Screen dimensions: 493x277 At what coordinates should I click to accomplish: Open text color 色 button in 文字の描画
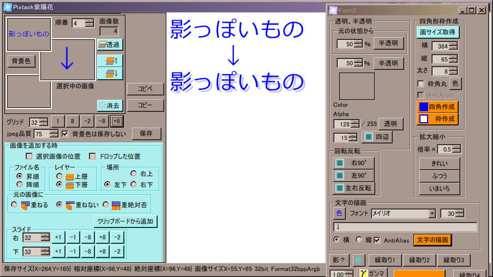click(339, 214)
